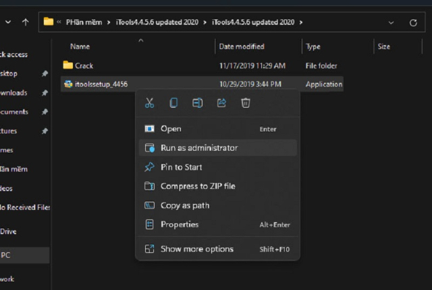Open the Drive entry in sidebar
The image size is (432, 290).
[x=8, y=231]
